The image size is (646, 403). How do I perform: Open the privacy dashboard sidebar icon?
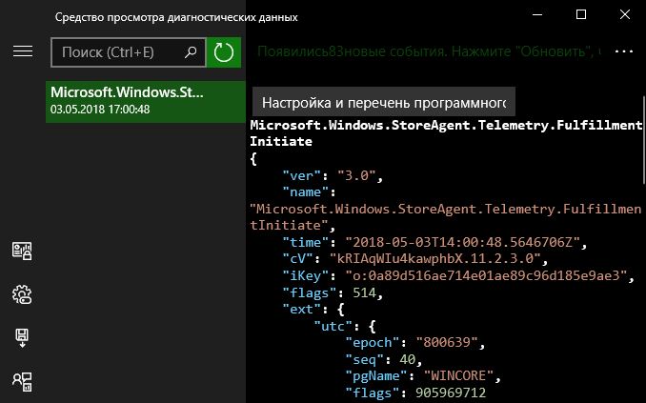point(22,251)
